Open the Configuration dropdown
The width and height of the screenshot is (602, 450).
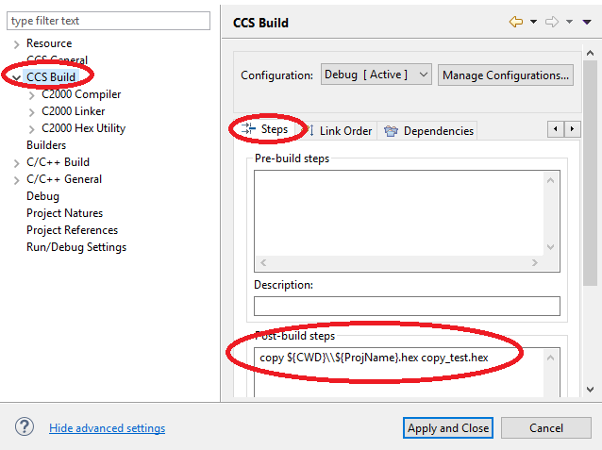click(376, 75)
